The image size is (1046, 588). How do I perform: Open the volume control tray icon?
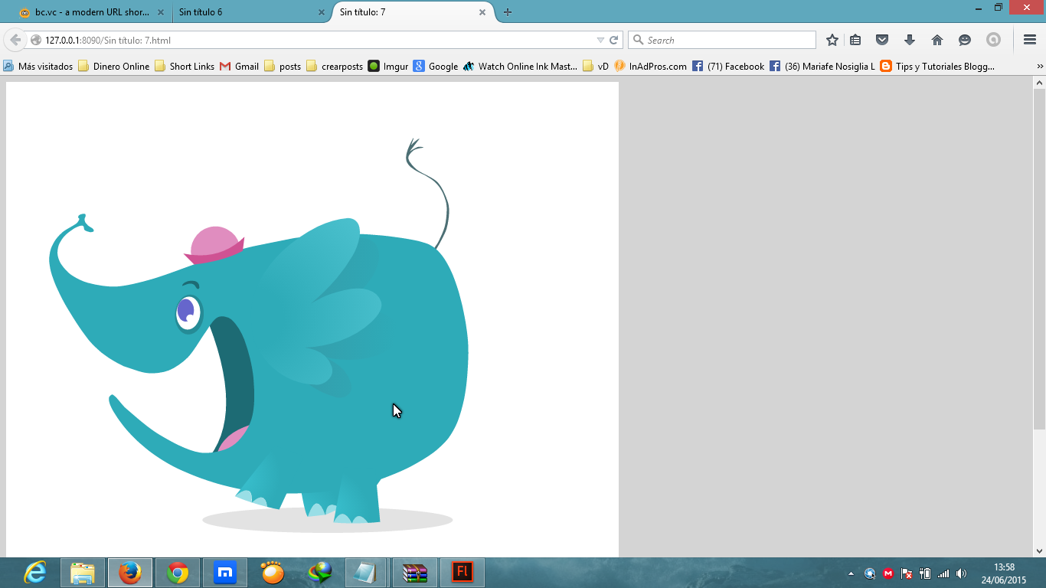962,573
